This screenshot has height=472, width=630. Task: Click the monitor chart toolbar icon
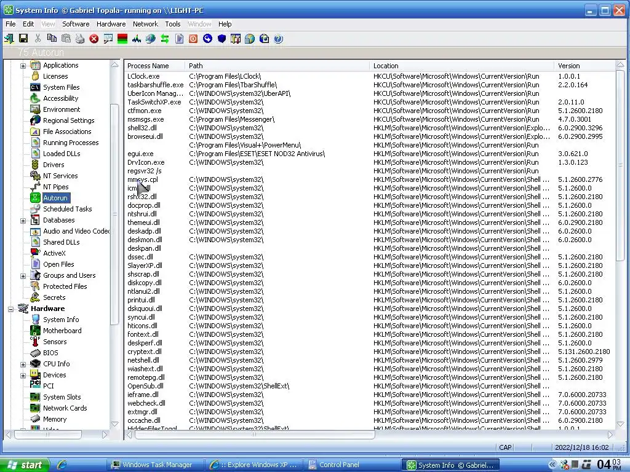pos(108,39)
